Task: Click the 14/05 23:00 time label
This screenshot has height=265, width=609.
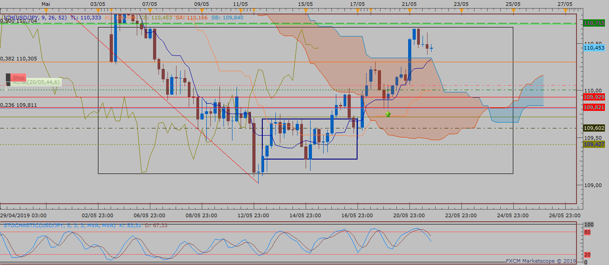Action: tap(305, 215)
